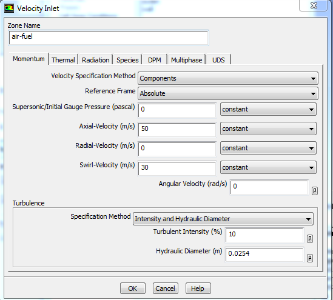Screen dimensions: 333x300
Task: Expand the turbulence Specification Method dropdown
Action: click(223, 219)
